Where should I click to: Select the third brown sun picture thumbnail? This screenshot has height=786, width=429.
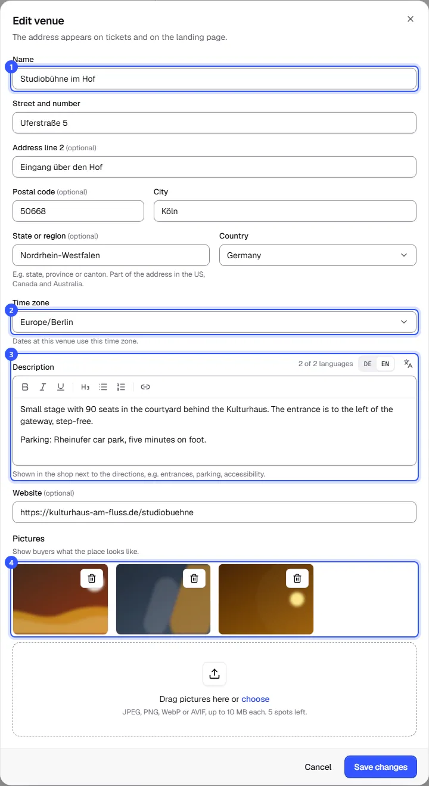tap(266, 599)
